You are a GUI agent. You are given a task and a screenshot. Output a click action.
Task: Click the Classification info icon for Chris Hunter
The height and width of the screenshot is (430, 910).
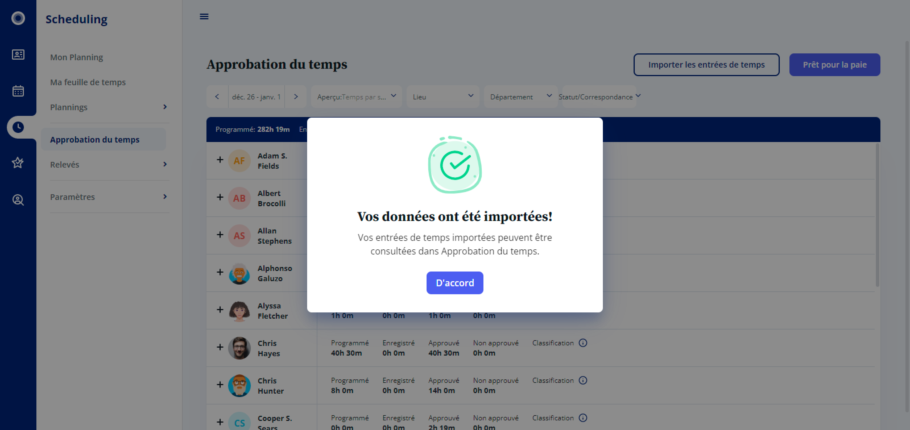point(583,380)
